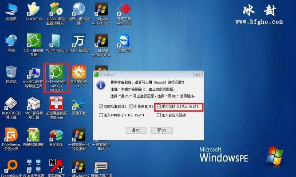Launch the mbr和UEFI引导修复工具 icon
Screen dimensions: 296x177
click(x=34, y=77)
